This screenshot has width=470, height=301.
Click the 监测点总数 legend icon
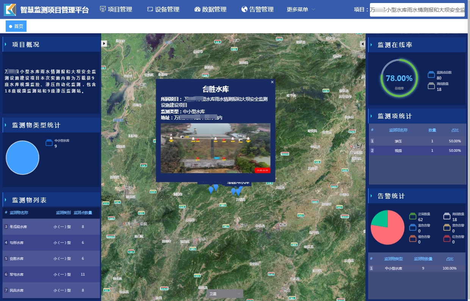click(431, 75)
